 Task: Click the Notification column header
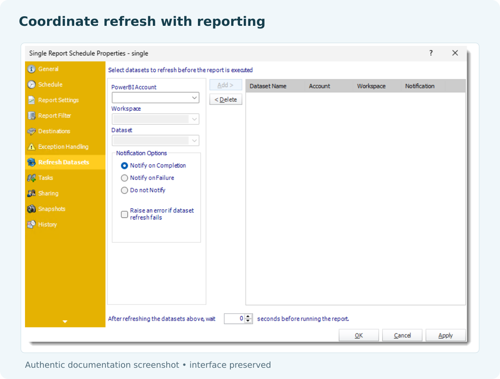click(x=424, y=86)
